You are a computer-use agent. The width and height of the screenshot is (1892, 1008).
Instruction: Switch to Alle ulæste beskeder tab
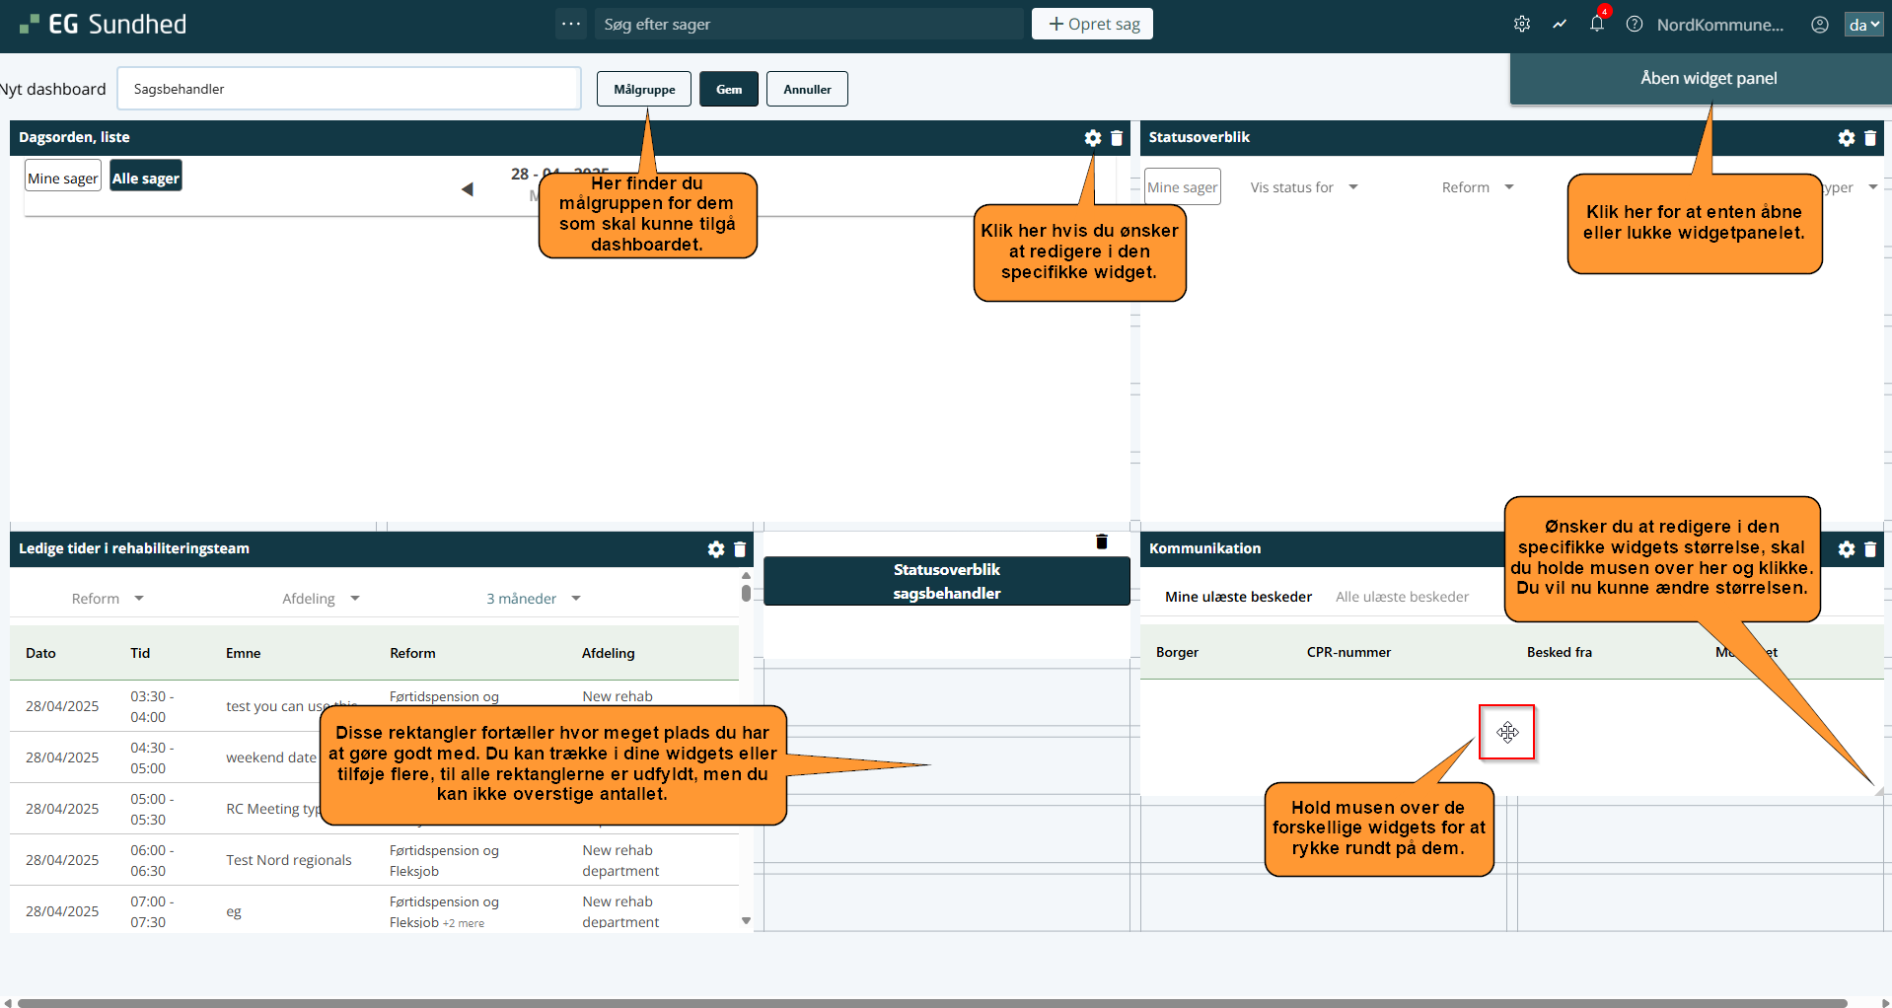coord(1402,597)
